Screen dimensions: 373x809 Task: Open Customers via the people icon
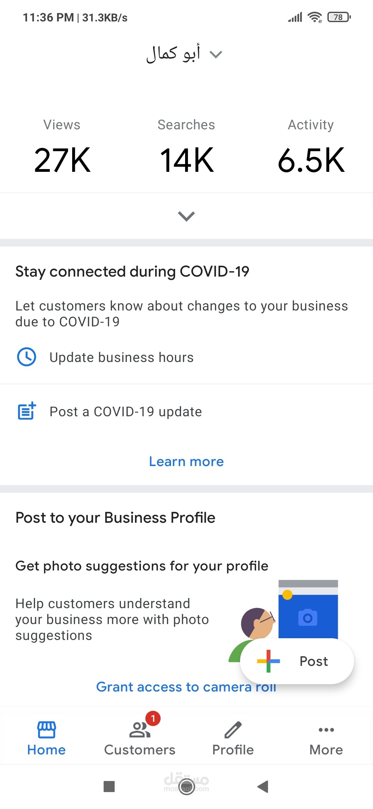[139, 730]
